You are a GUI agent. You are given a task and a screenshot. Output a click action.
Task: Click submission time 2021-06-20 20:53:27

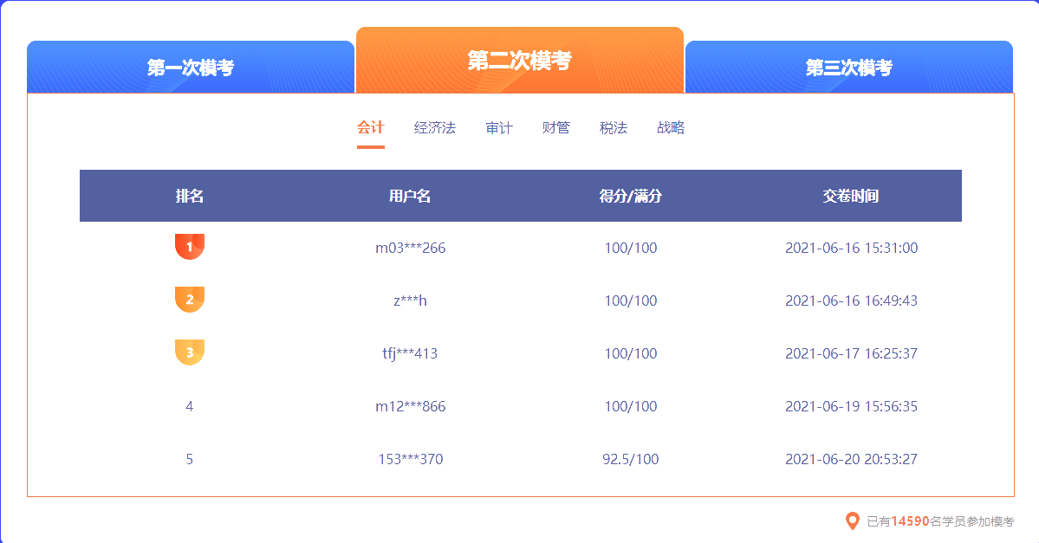(850, 459)
